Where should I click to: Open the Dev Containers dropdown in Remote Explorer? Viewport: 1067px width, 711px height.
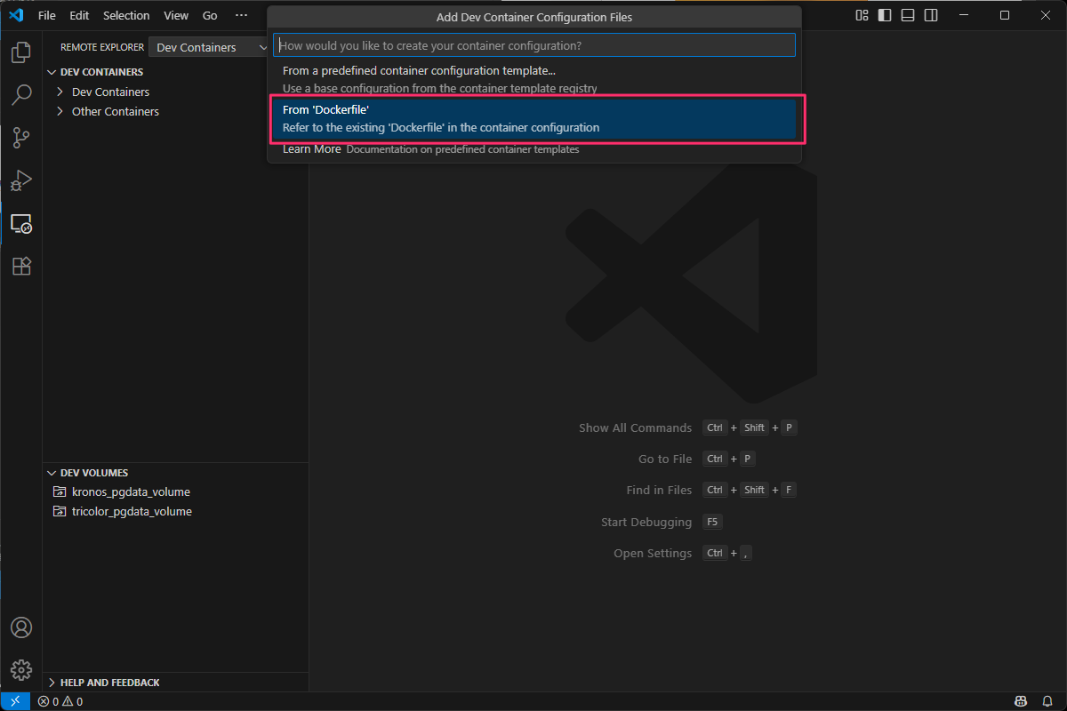coord(210,47)
